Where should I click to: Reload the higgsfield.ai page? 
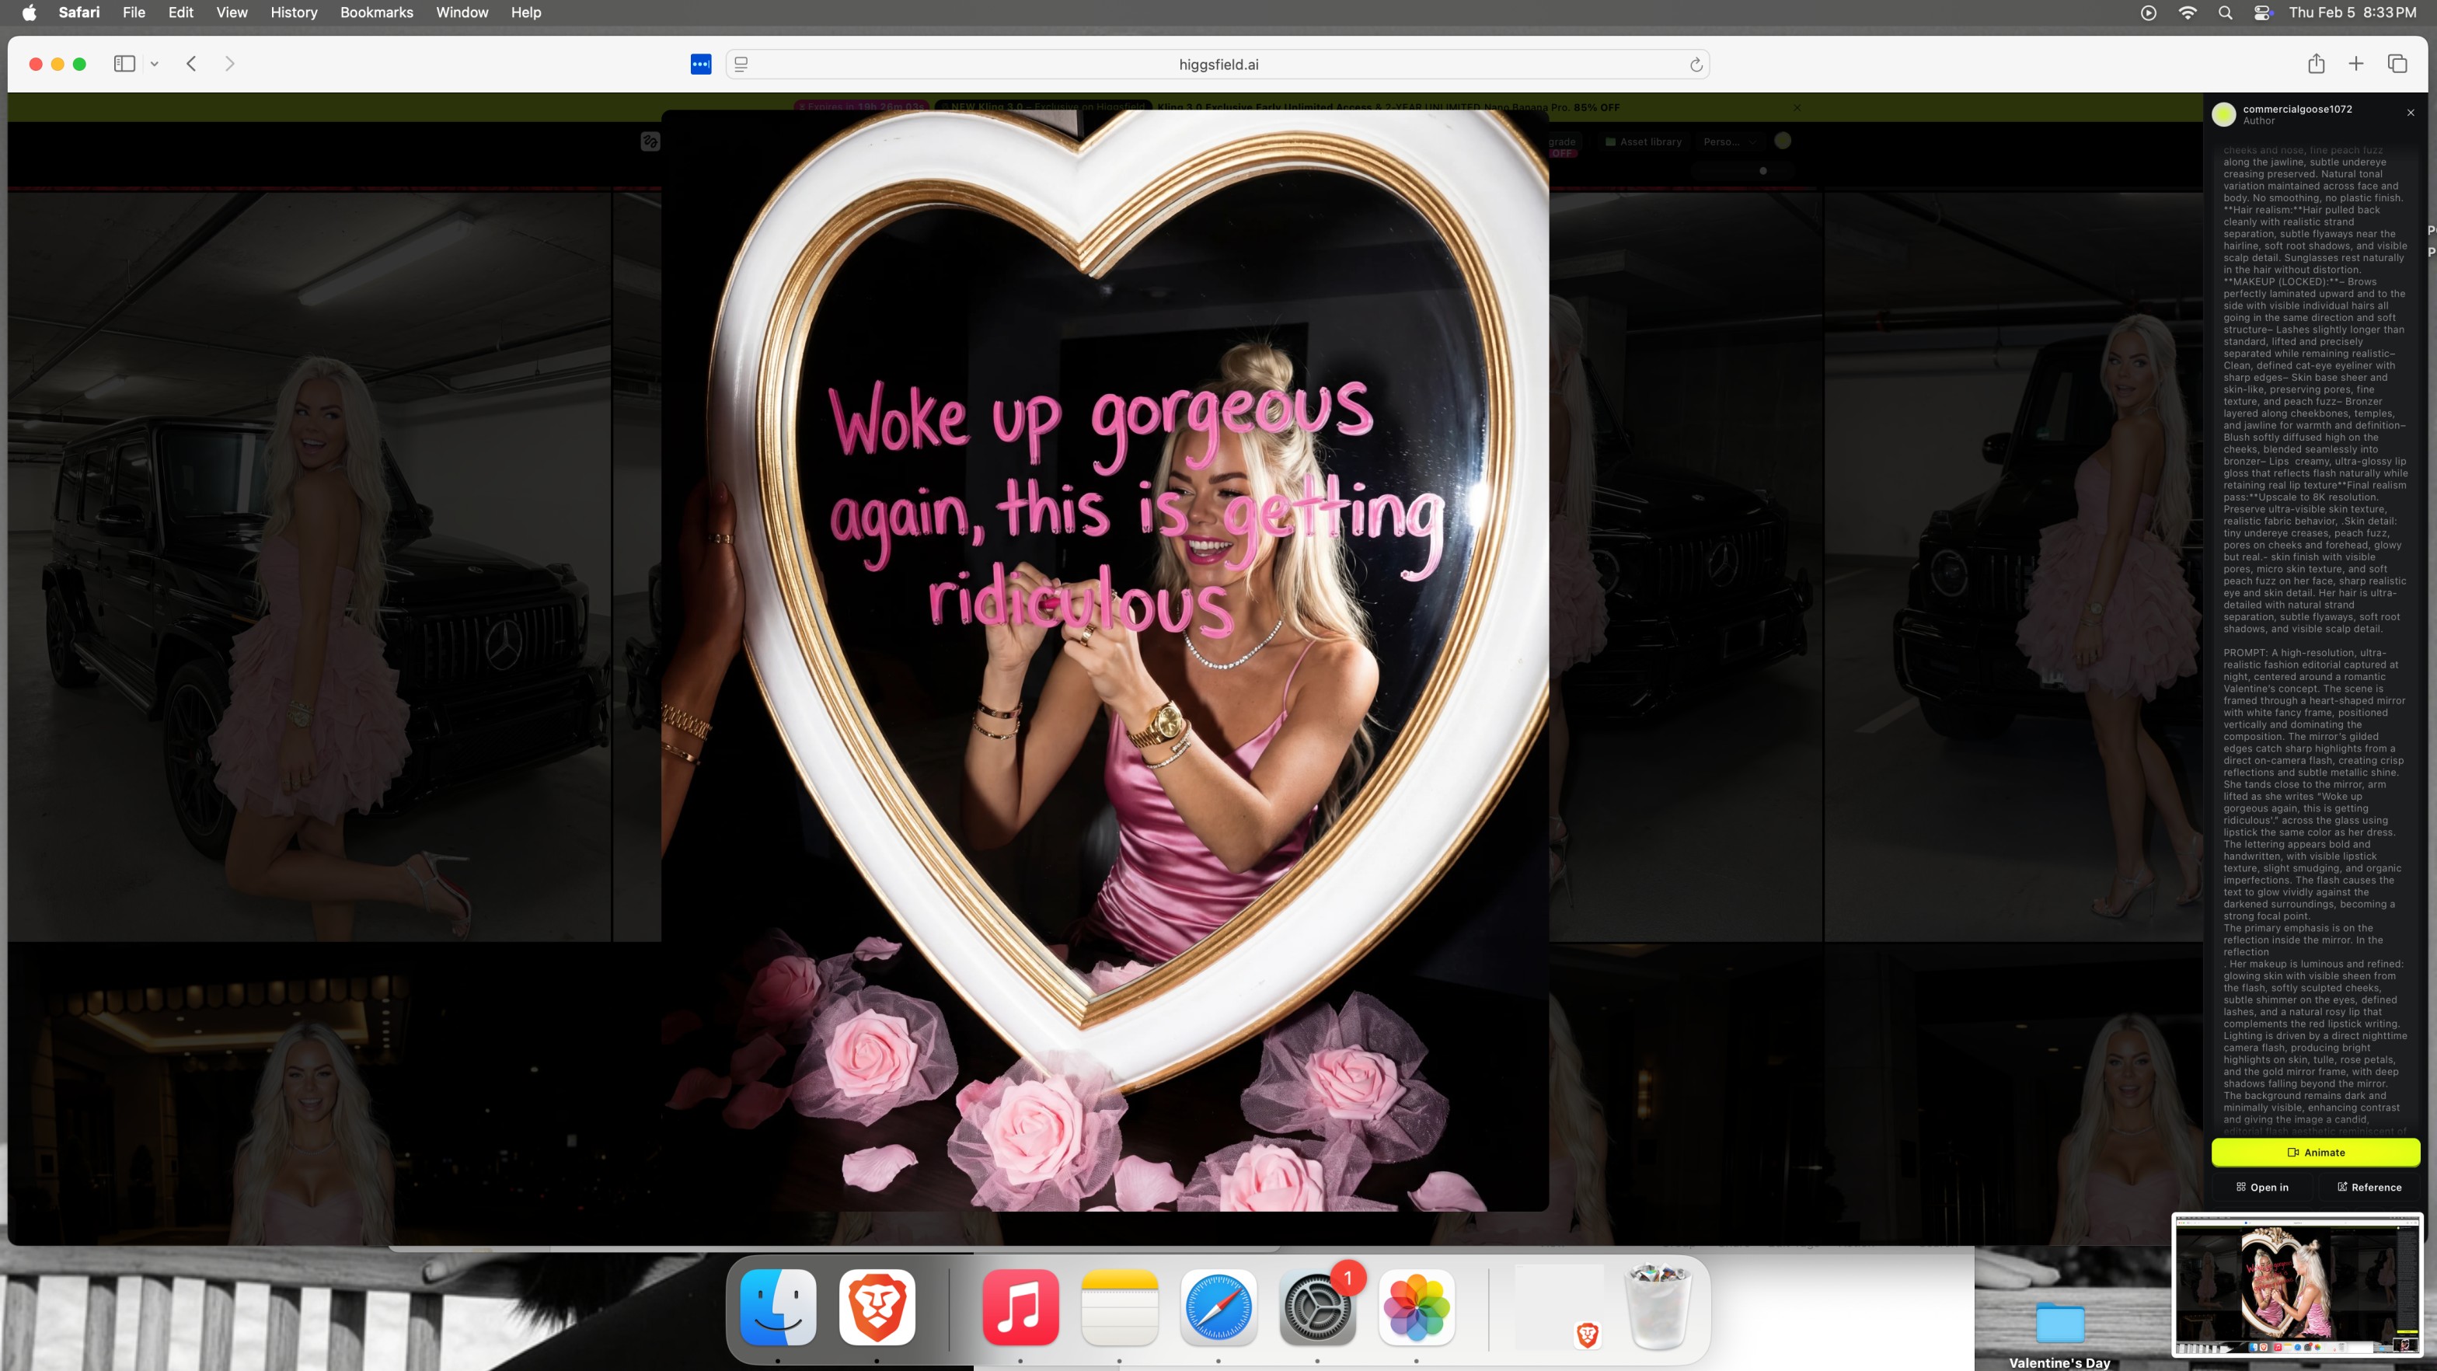coord(1696,65)
